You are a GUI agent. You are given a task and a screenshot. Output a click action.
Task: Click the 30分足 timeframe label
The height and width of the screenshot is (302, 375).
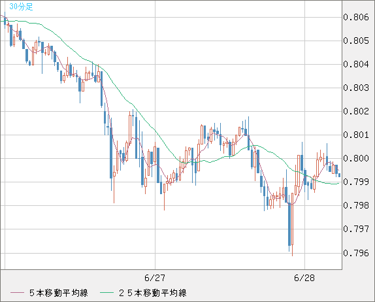coord(21,7)
